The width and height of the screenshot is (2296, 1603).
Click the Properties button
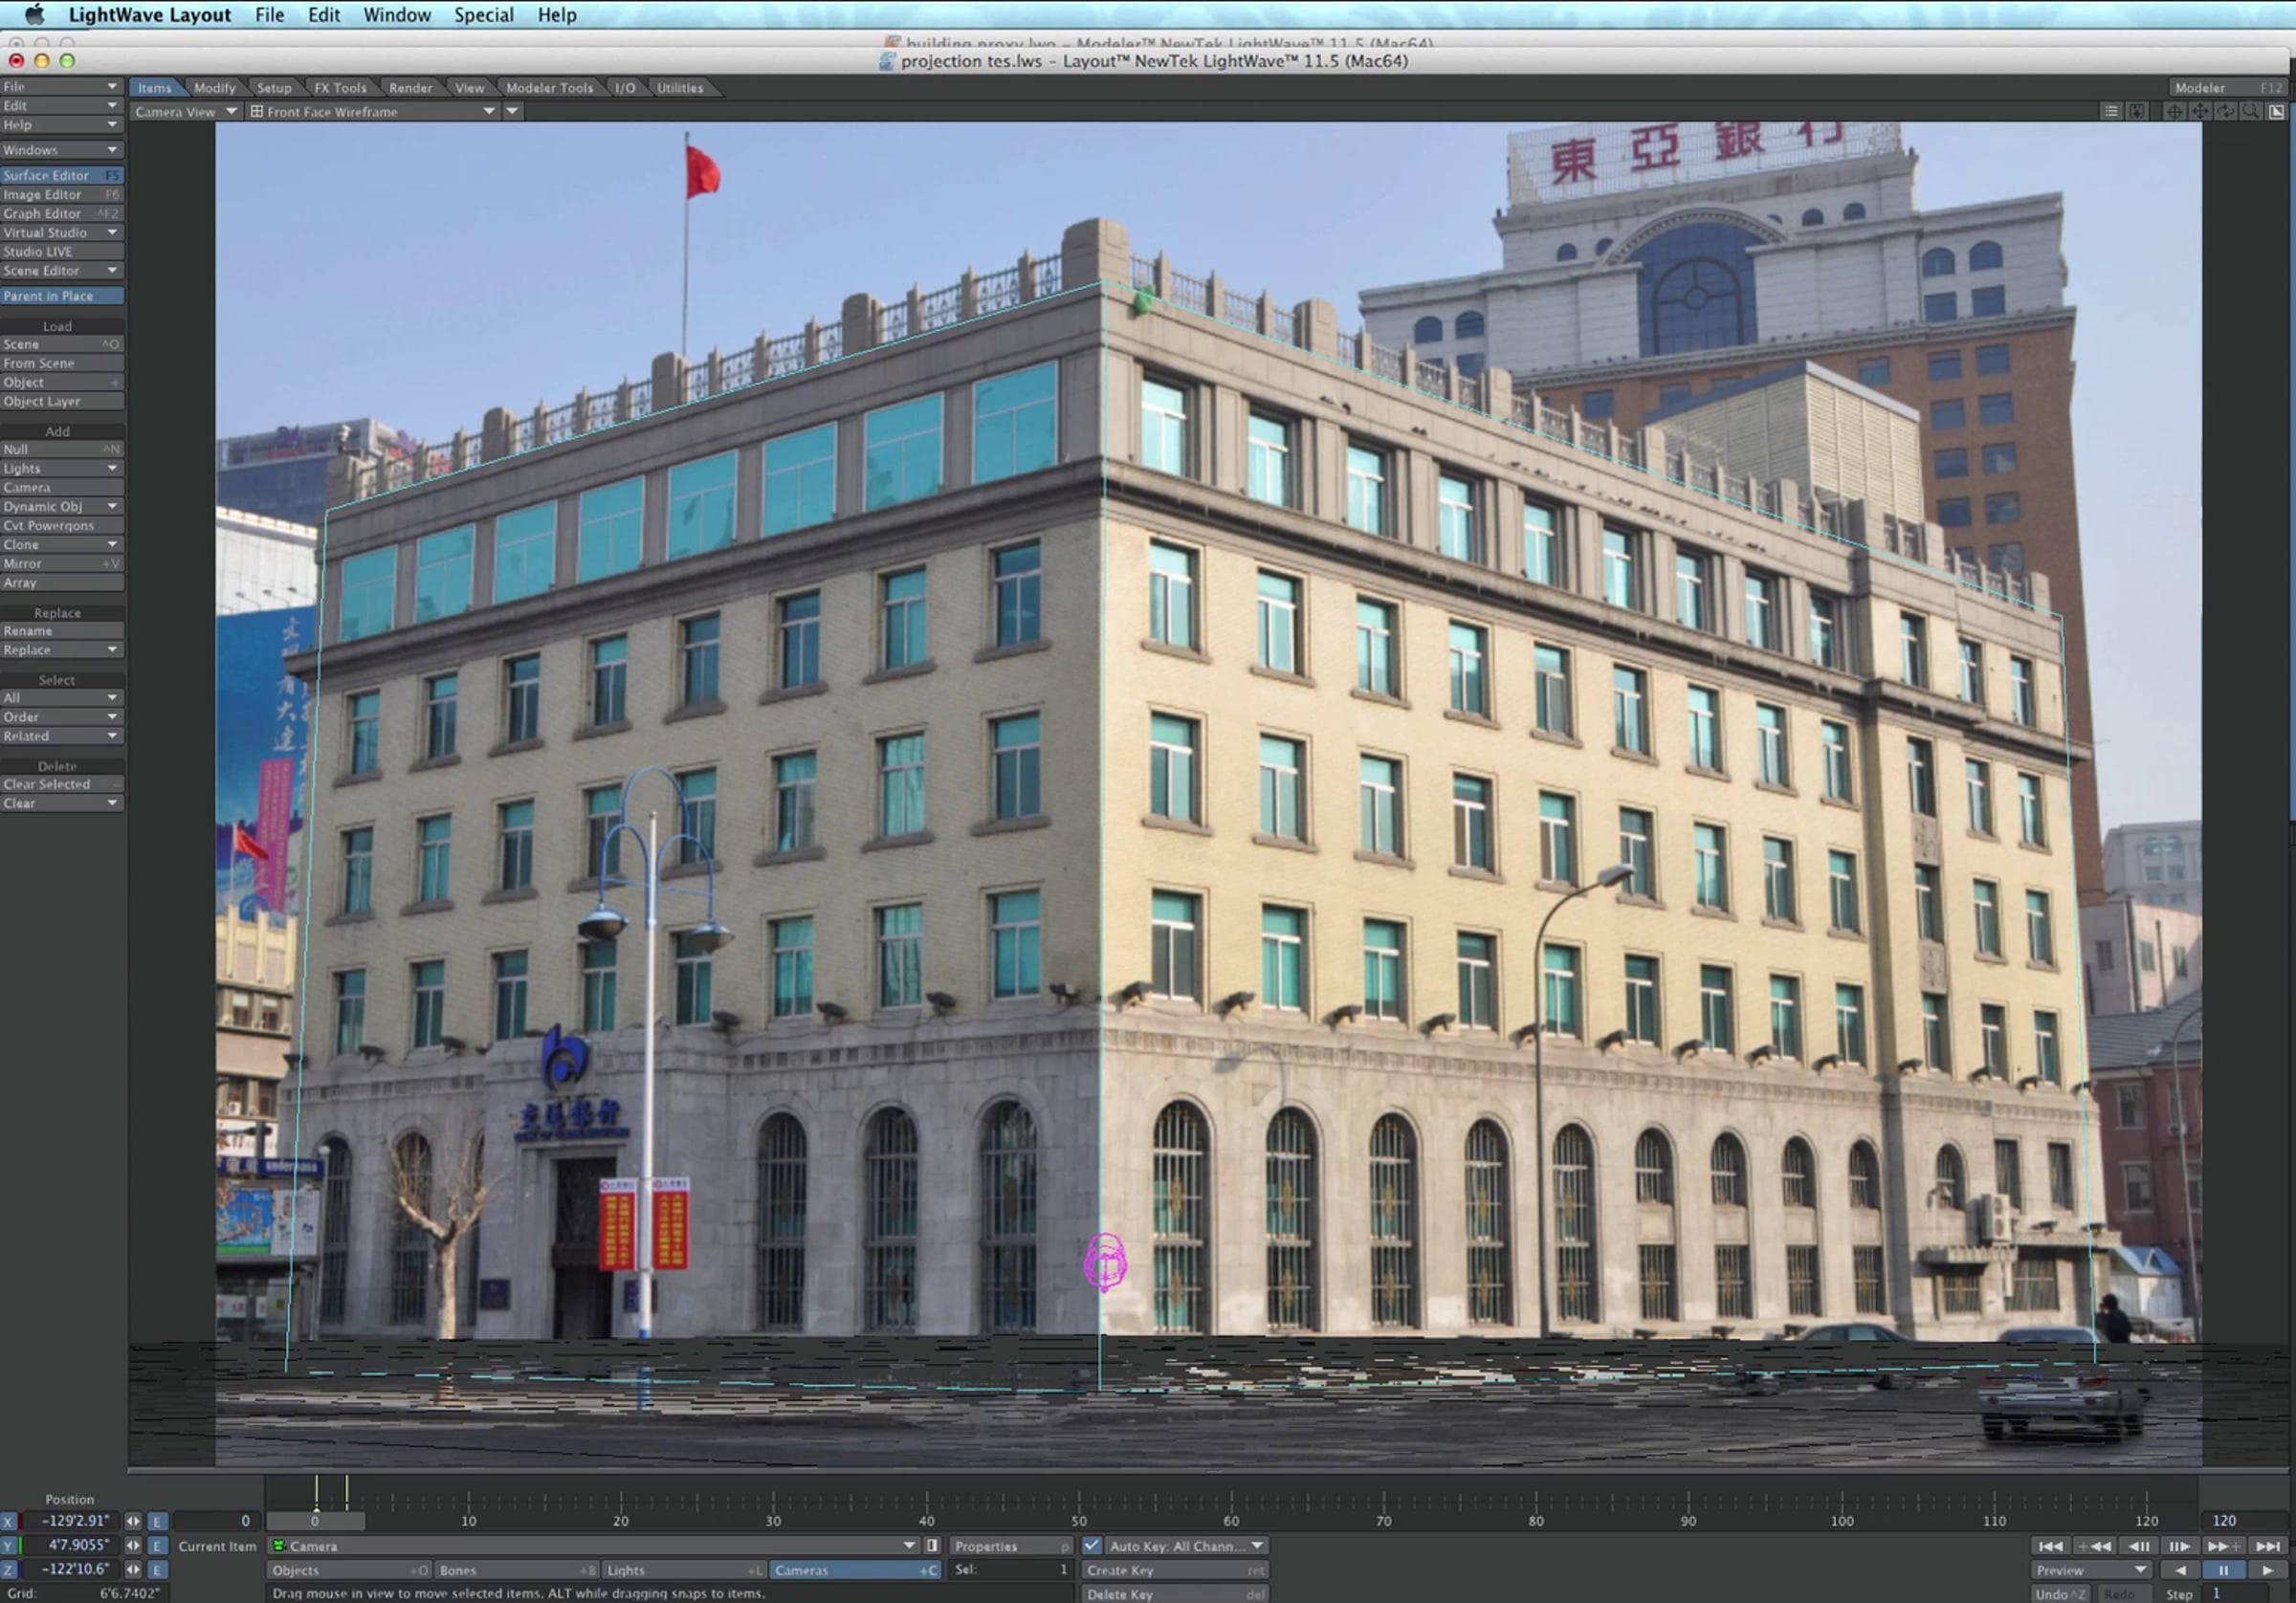[1011, 1546]
